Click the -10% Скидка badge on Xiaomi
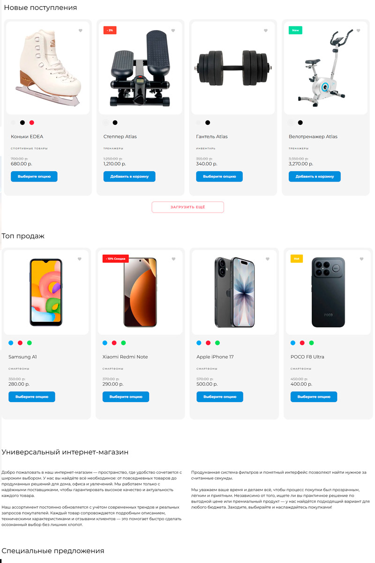375x563 pixels. (115, 259)
